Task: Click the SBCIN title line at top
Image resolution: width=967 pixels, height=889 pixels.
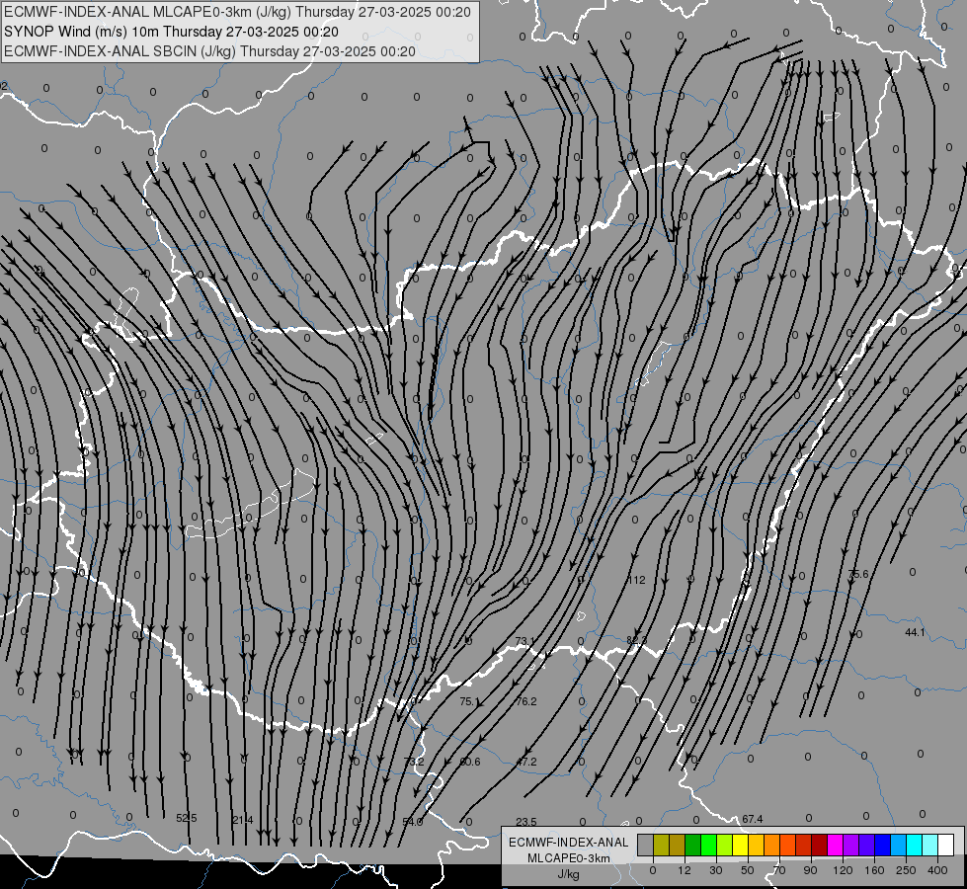Action: 209,51
